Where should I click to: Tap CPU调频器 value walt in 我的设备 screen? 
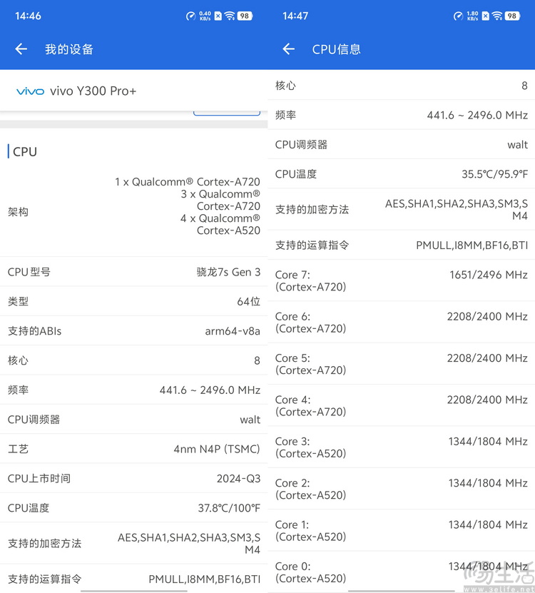(x=250, y=420)
